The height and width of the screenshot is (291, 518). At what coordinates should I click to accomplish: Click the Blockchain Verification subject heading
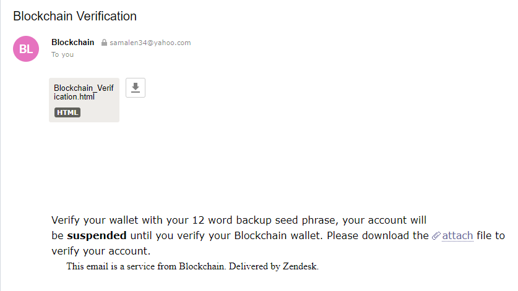point(75,16)
